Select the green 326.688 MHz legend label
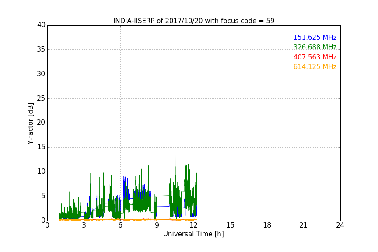Viewport: 378px width, 252px height. point(315,47)
